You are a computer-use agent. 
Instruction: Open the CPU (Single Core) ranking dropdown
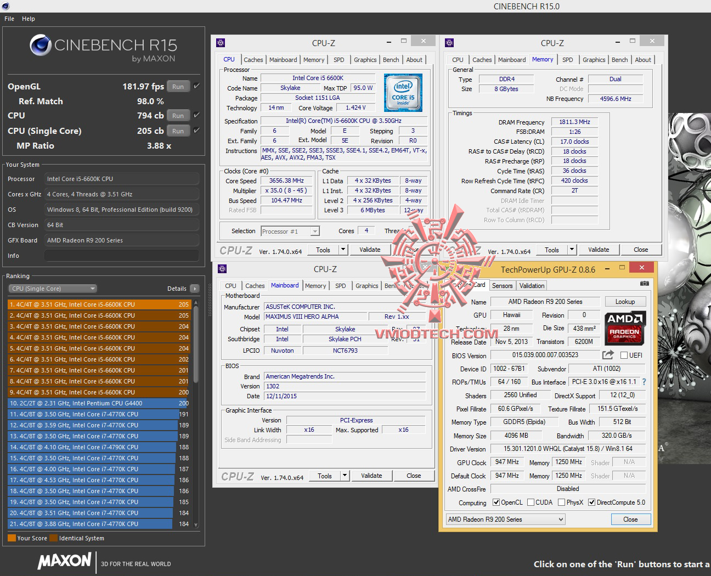(53, 289)
